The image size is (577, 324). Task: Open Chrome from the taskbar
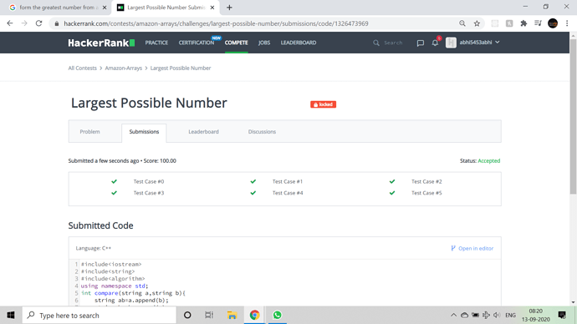click(255, 315)
